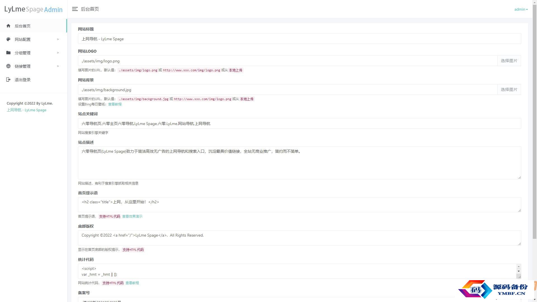Focus the 网站背景 path input
Screen dimensions: 537x302
point(288,89)
